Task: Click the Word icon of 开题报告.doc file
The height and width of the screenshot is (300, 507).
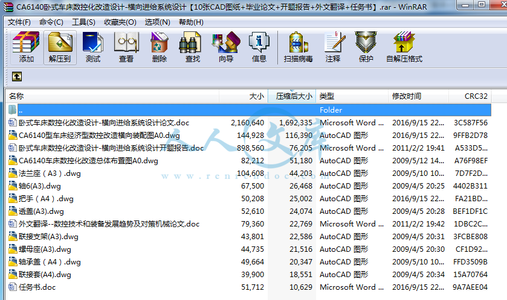Action: [12, 148]
